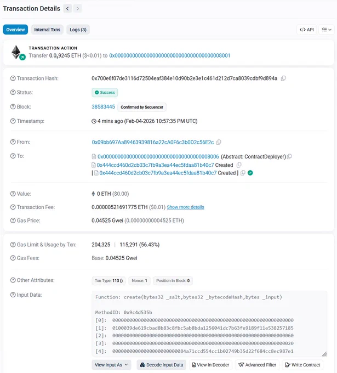Open transfer recipient address ending 8001
337x373 pixels.
coord(169,55)
